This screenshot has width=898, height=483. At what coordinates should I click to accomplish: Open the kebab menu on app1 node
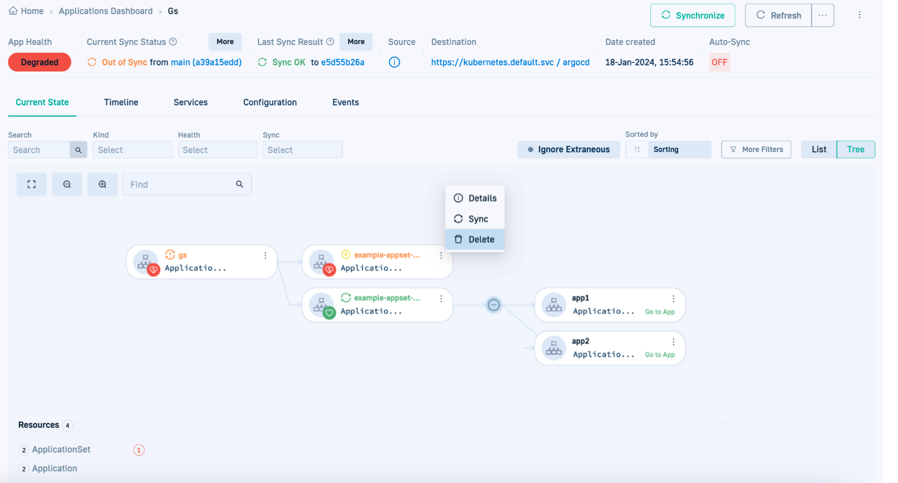[673, 299]
